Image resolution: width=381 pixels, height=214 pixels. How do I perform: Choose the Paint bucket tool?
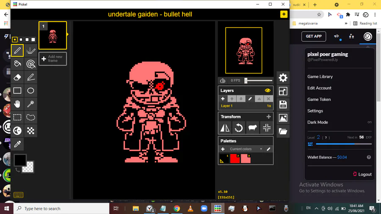point(17,64)
